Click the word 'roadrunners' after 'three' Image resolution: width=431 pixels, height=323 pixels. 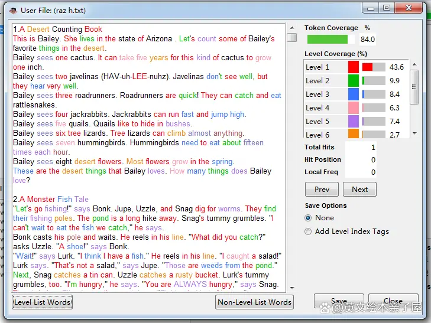click(95, 96)
